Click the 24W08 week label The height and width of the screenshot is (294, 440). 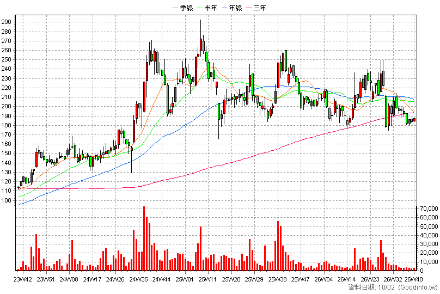point(69,279)
